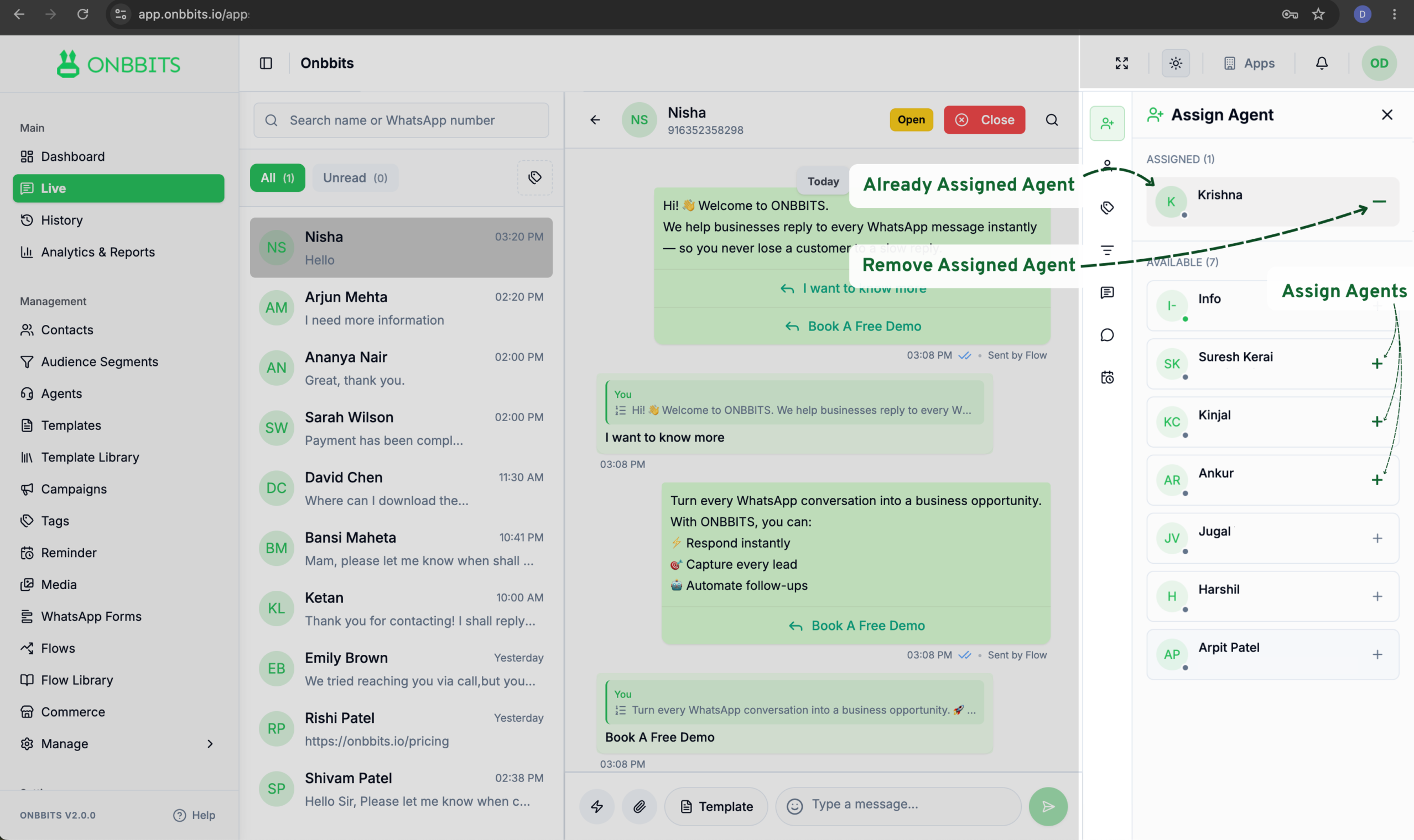This screenshot has height=840, width=1414.
Task: Open the assign agent panel icon
Action: point(1107,123)
